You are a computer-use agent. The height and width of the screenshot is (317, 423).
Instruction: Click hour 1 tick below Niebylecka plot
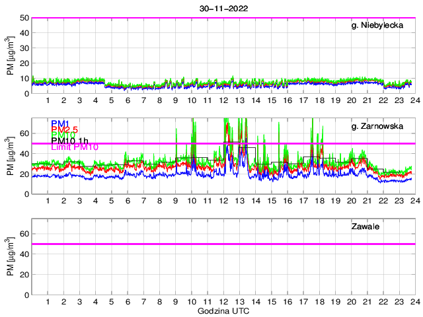(x=48, y=100)
